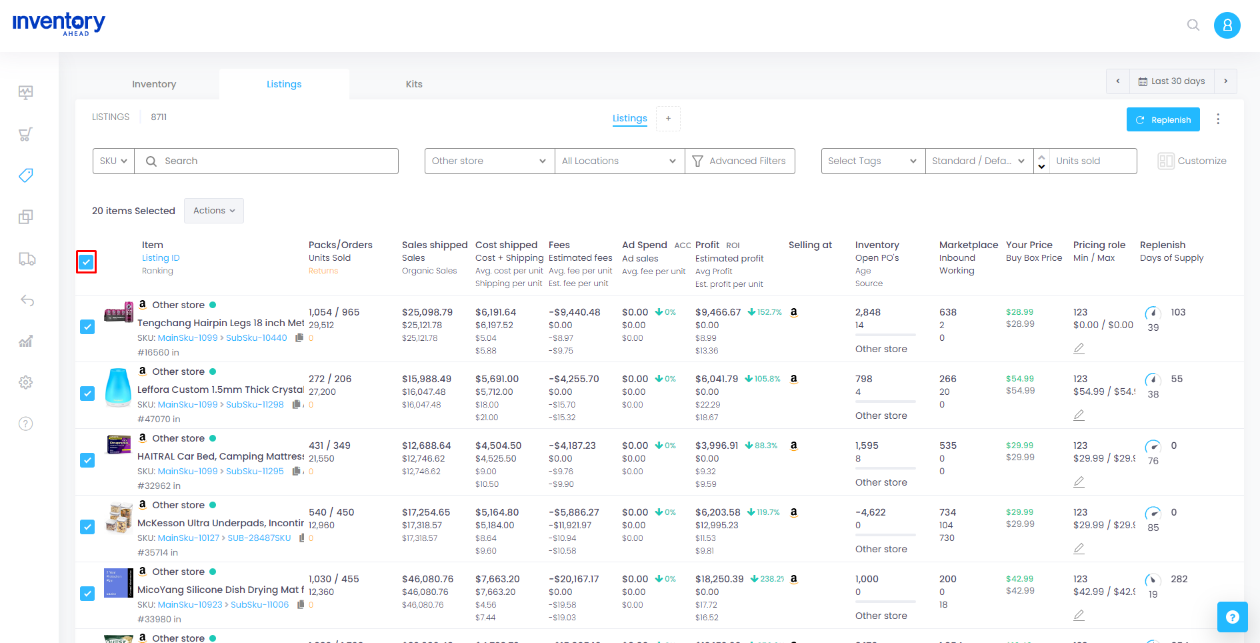
Task: Open the help question mark sidebar icon
Action: 25,424
